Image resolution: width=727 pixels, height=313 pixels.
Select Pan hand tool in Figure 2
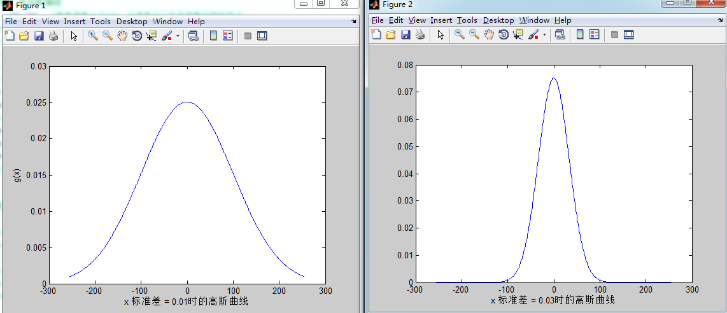pyautogui.click(x=489, y=35)
